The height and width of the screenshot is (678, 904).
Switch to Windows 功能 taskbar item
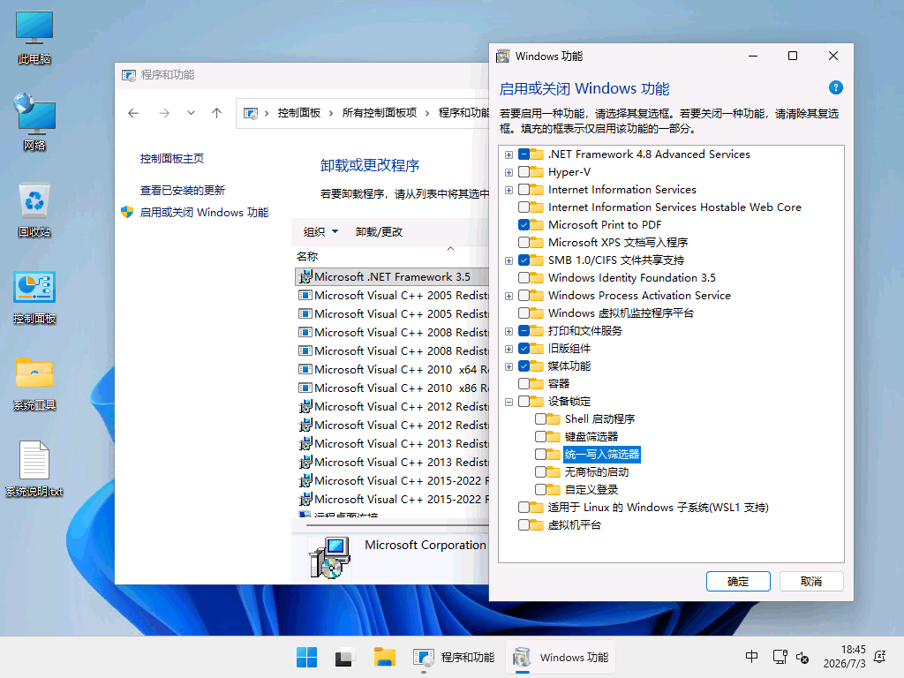561,657
